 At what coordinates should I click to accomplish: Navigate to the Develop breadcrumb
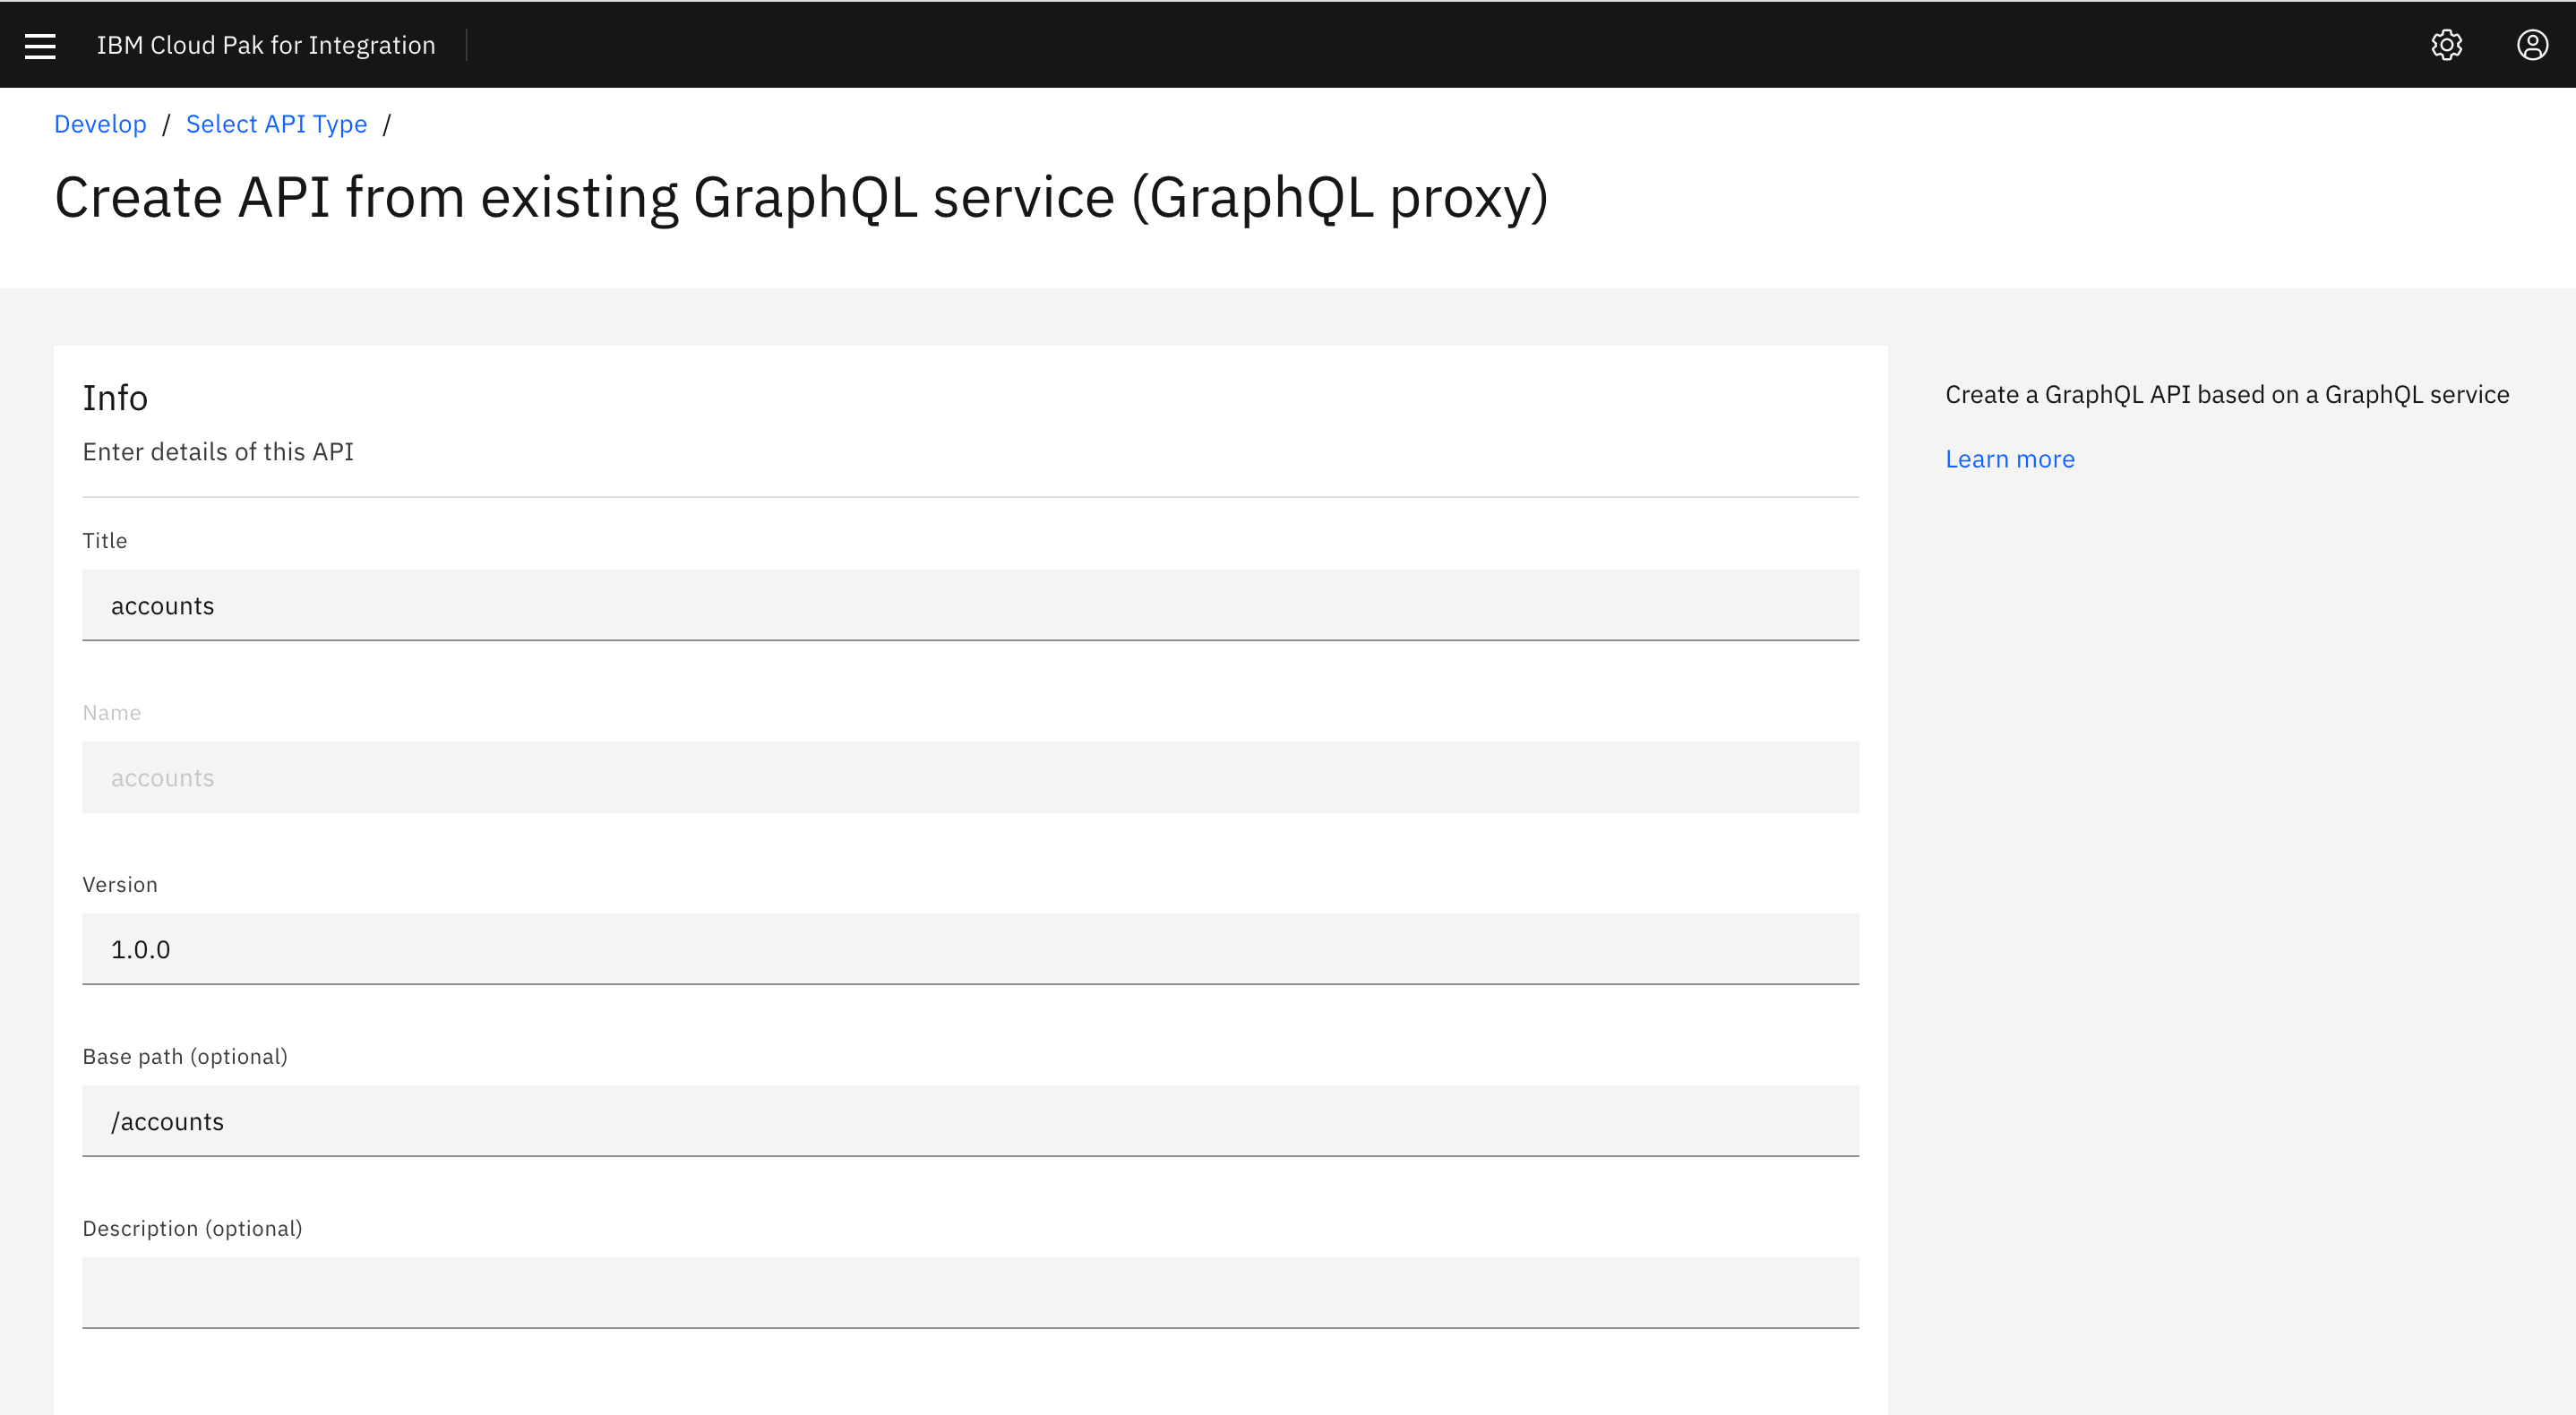[x=100, y=123]
